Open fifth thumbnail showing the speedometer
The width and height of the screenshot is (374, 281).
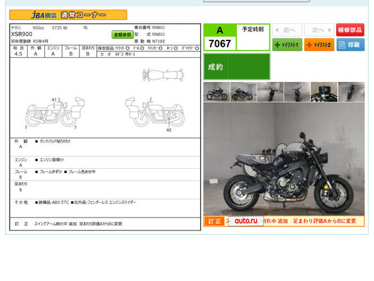click(x=324, y=92)
